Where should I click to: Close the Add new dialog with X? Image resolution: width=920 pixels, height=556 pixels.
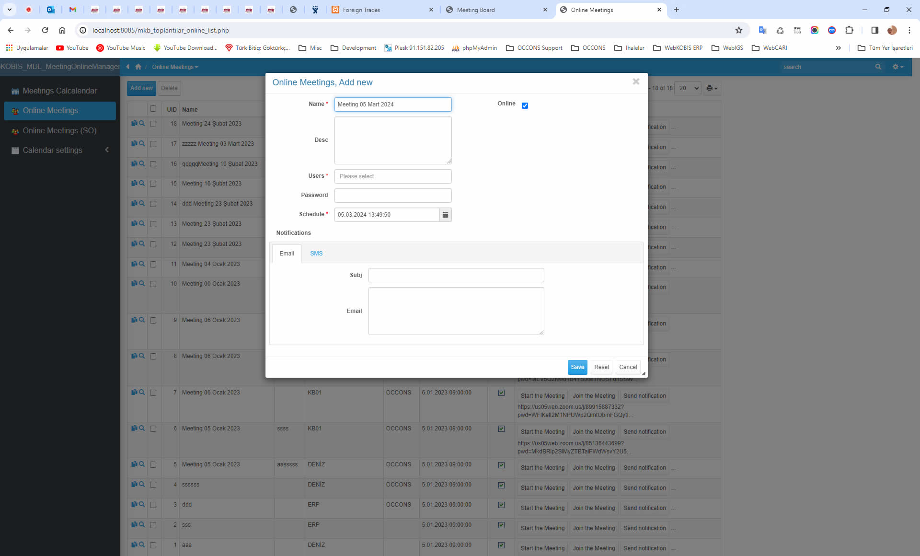636,81
